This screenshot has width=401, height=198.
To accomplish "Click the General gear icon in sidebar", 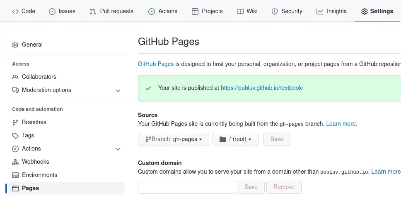I will [x=15, y=45].
